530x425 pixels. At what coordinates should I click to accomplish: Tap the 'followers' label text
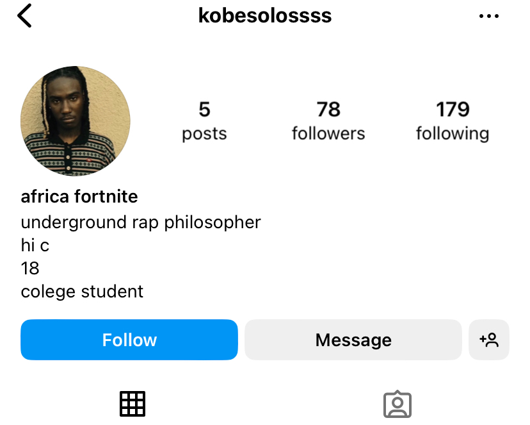[328, 133]
